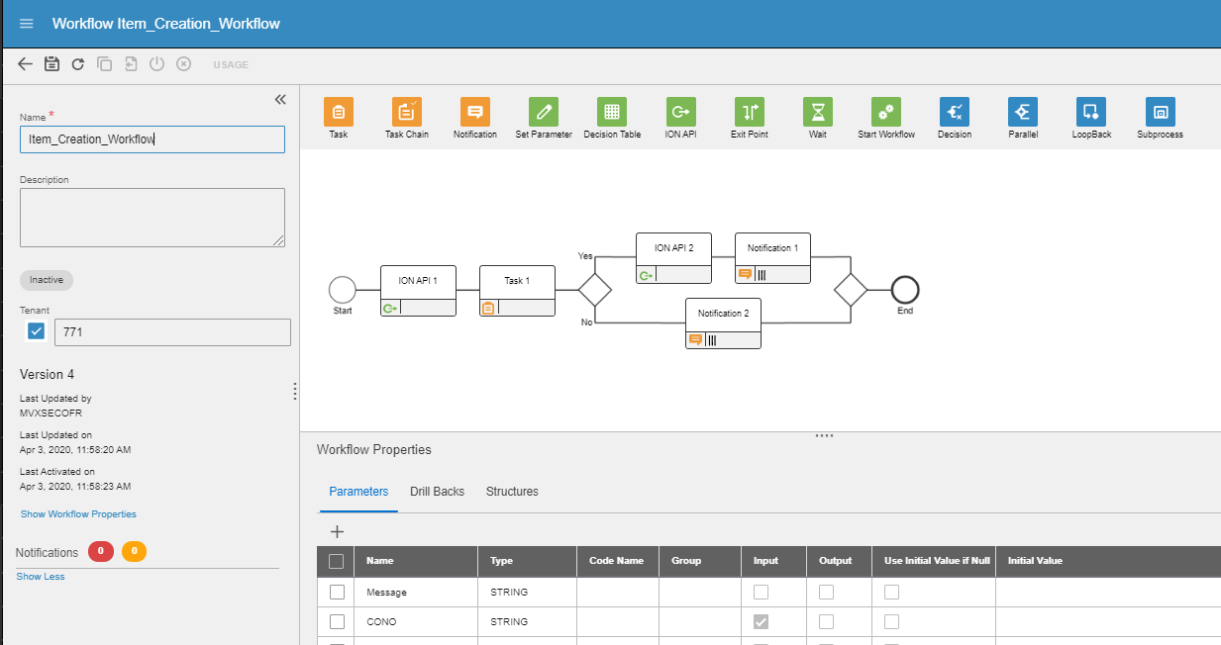Select the Task Chain palette icon

coord(406,112)
